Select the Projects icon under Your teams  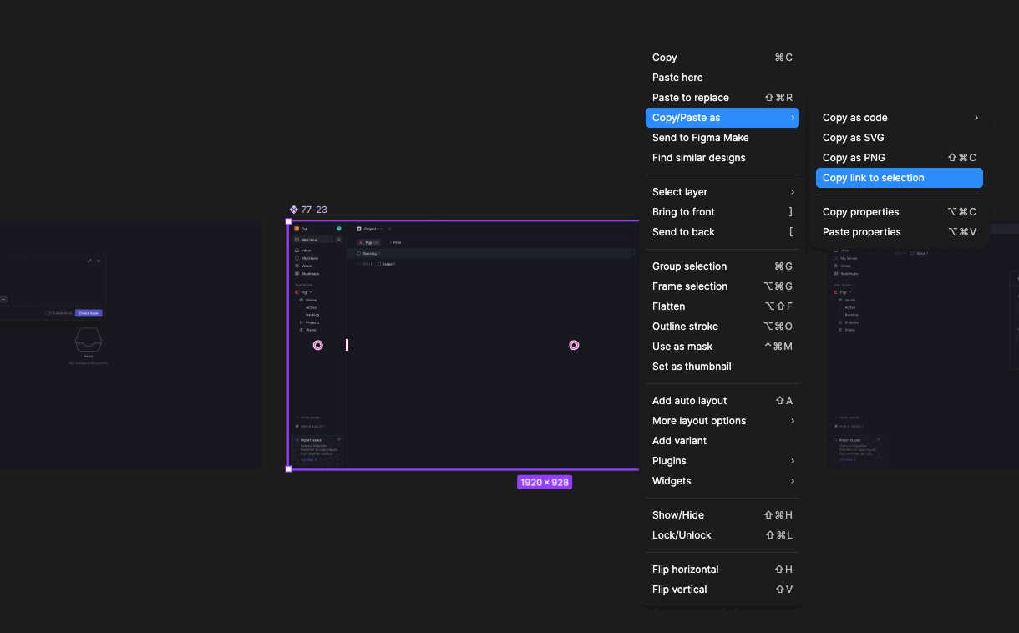click(x=301, y=322)
